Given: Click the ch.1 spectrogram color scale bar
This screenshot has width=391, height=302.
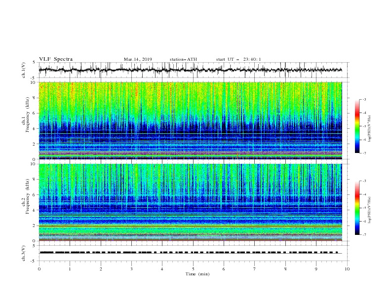Looking at the screenshot, I should point(357,126).
